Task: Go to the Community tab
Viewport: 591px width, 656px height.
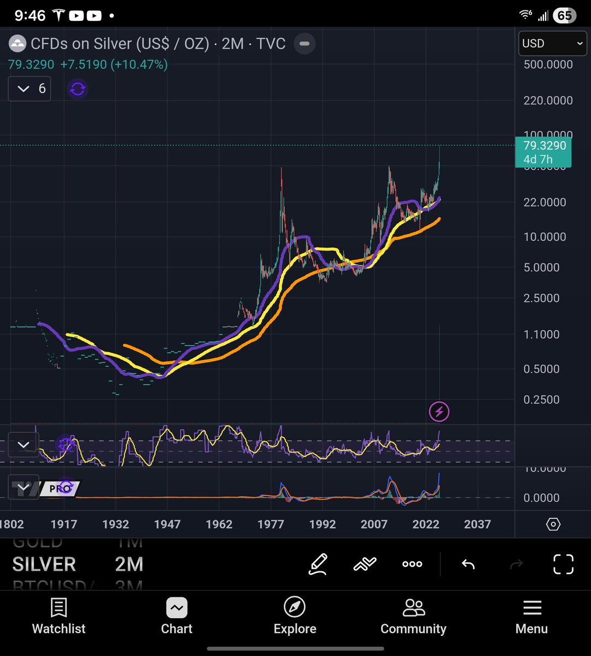Action: point(413,616)
